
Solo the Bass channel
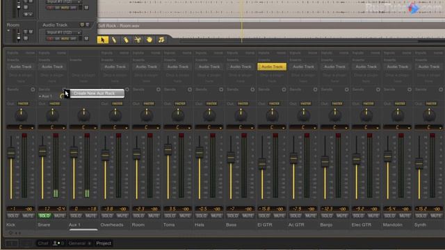[233, 216]
